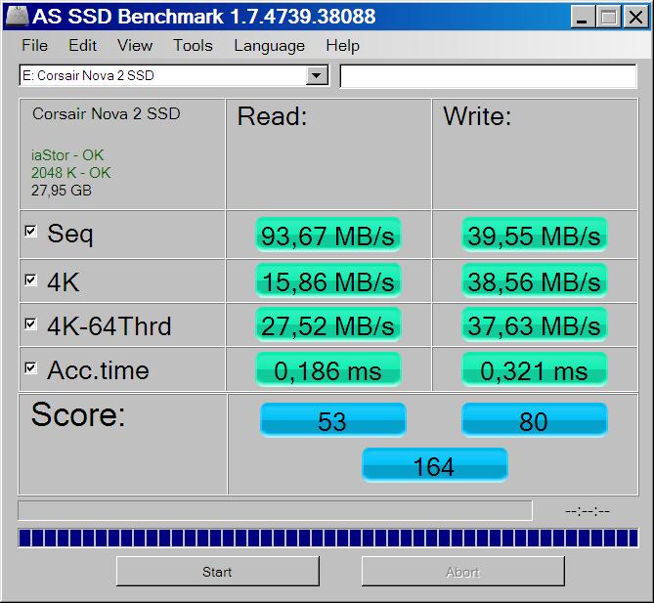The width and height of the screenshot is (654, 603).
Task: Open the Language menu
Action: pyautogui.click(x=269, y=46)
